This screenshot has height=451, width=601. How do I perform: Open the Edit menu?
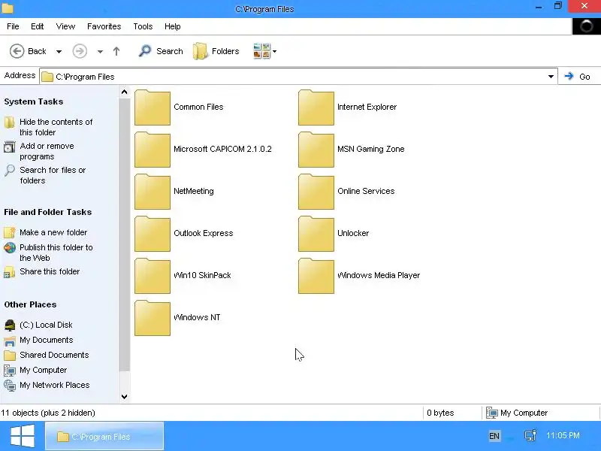click(x=37, y=26)
